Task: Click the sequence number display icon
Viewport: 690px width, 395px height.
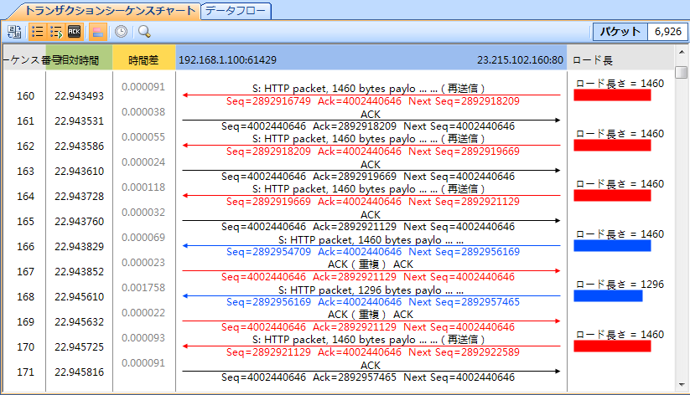Action: [14, 32]
